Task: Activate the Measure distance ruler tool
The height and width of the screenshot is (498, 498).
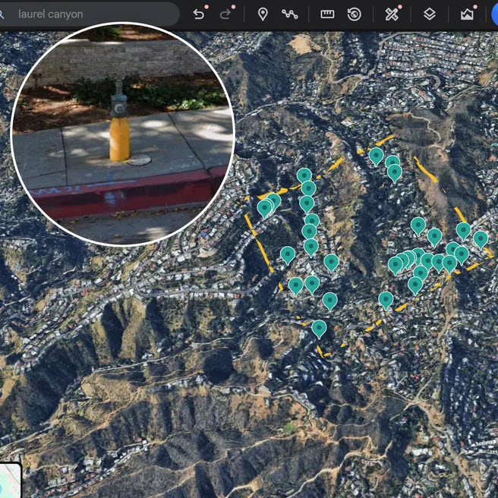Action: coord(327,14)
